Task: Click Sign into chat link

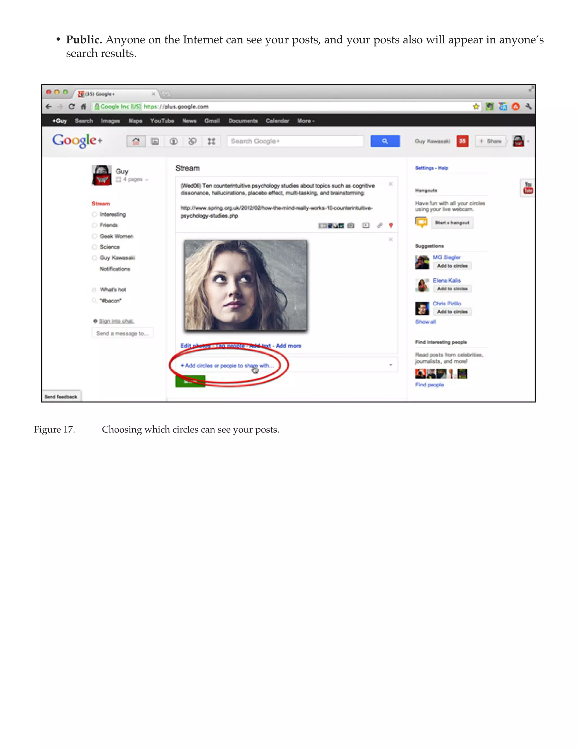Action: [x=117, y=321]
